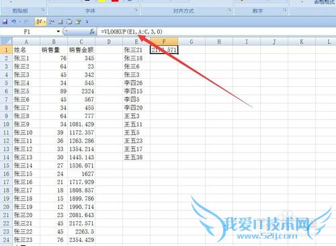Click cell C3 with value 23

click(81, 67)
